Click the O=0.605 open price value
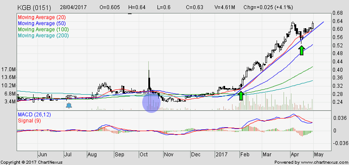Image resolution: width=349 pixels, height=165 pixels. (110, 7)
